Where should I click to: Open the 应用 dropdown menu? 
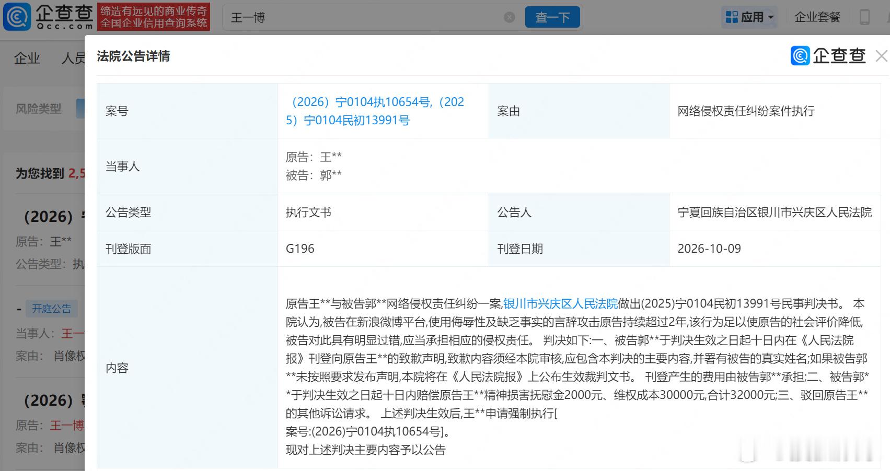pyautogui.click(x=749, y=17)
